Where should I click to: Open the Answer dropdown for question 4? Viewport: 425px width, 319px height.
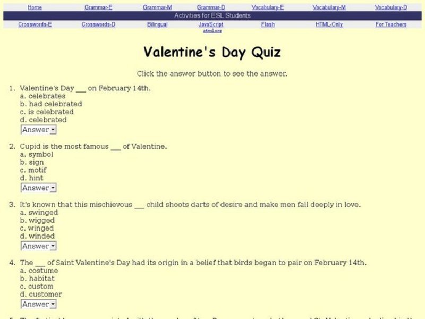37,304
